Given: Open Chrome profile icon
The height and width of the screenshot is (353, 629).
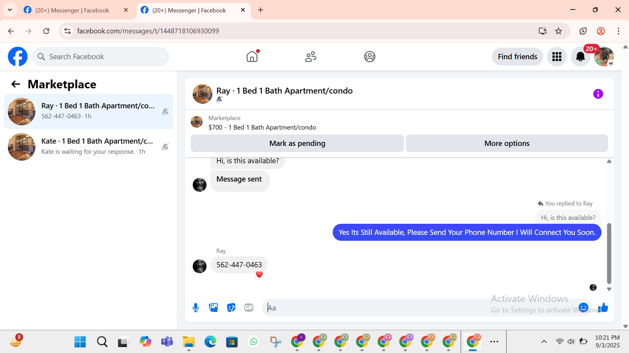Looking at the screenshot, I should (601, 31).
